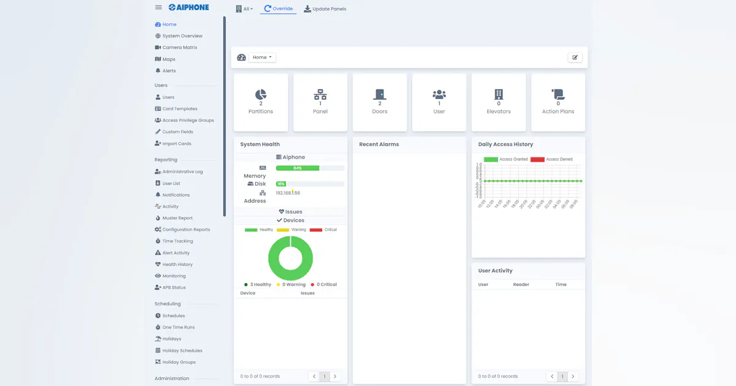Click the Administrative Log icon
This screenshot has height=386, width=736.
158,172
